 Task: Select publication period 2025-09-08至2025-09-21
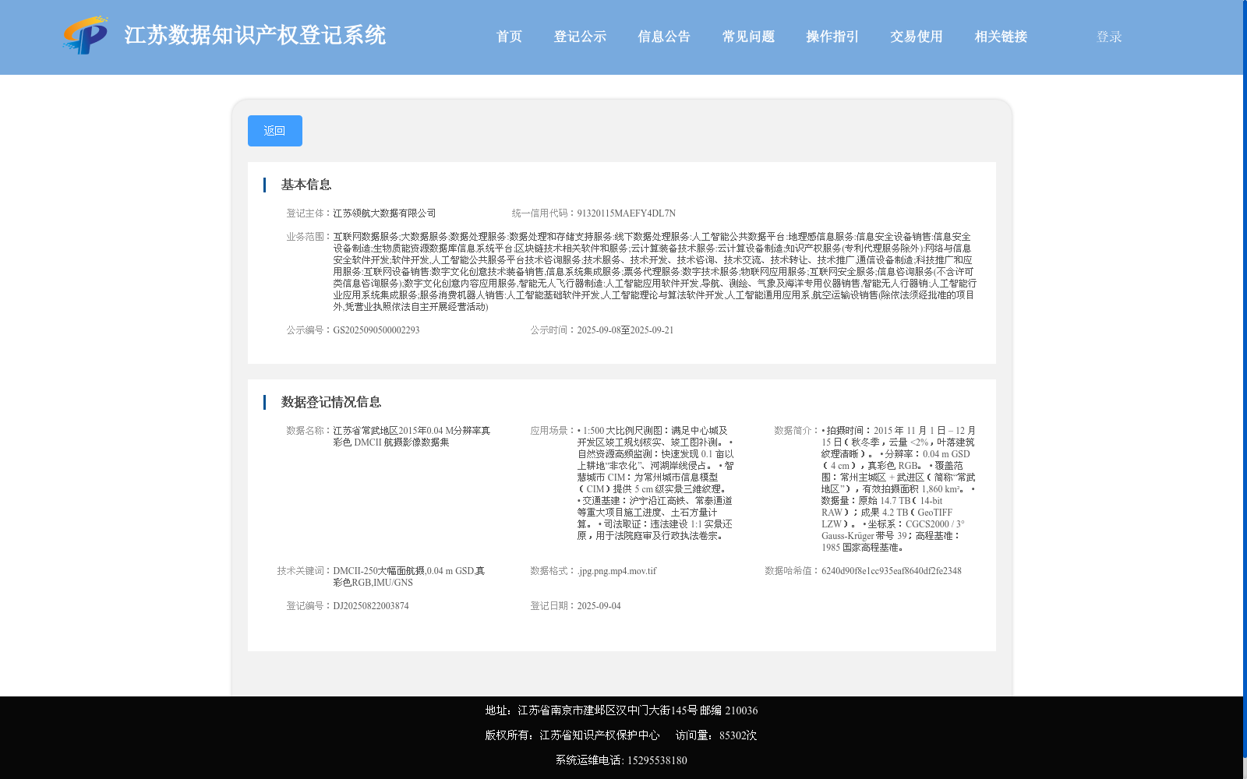pyautogui.click(x=625, y=330)
